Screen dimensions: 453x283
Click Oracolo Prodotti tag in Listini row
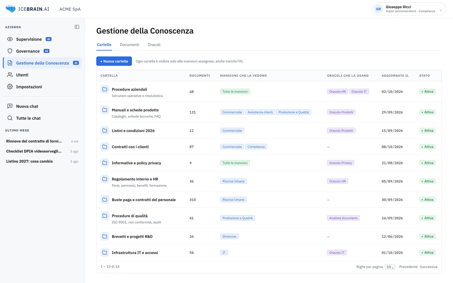tap(341, 130)
